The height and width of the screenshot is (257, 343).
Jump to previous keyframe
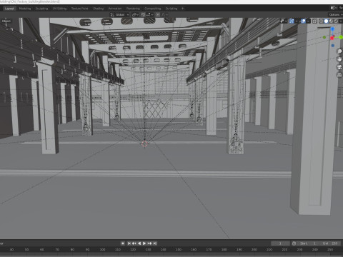(x=134, y=243)
